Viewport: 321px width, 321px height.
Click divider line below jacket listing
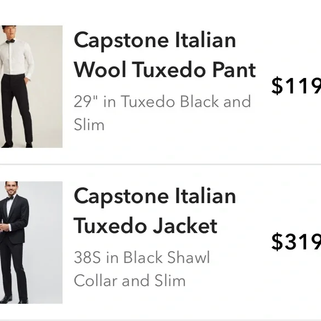[x=161, y=320]
